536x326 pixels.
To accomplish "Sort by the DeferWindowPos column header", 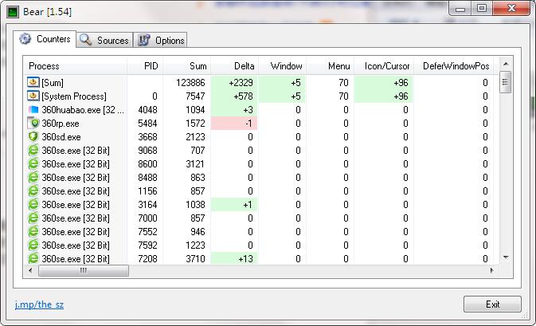I will [x=454, y=65].
